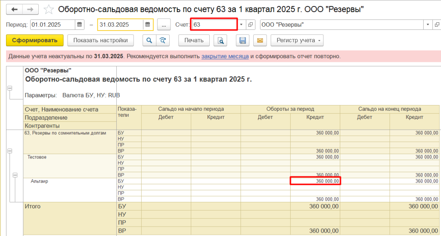Expand the organization ООО "Резервы" dropdown arrow
The height and width of the screenshot is (236, 441).
[x=427, y=25]
